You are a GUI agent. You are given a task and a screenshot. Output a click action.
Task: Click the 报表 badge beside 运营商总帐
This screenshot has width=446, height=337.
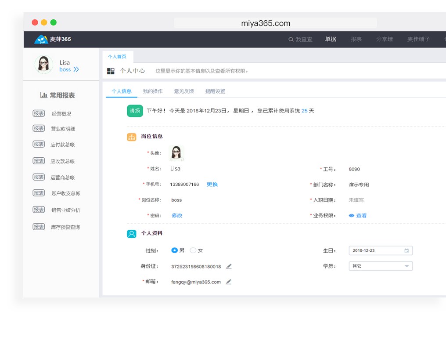click(x=39, y=177)
